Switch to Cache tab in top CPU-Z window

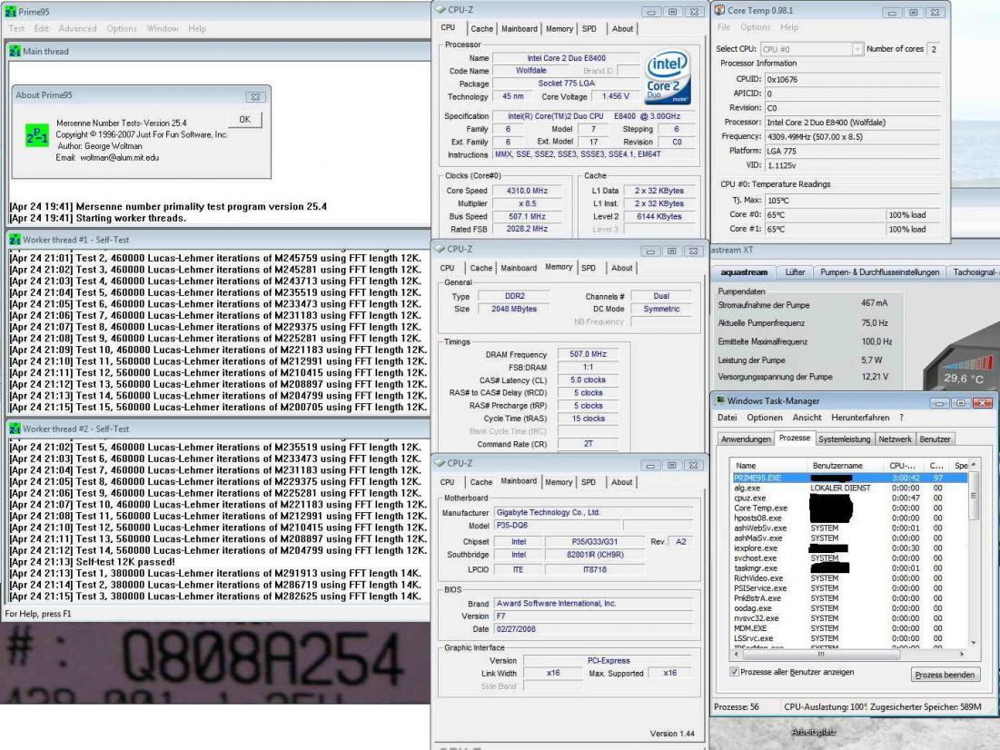[x=481, y=29]
